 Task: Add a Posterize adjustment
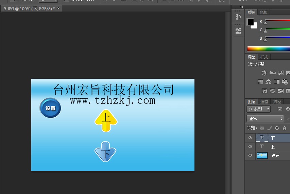point(272,91)
